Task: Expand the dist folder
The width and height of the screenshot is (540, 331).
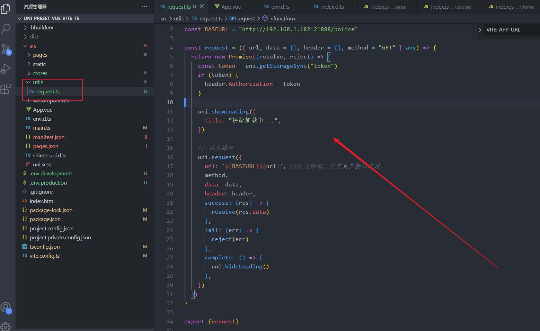Action: 25,36
